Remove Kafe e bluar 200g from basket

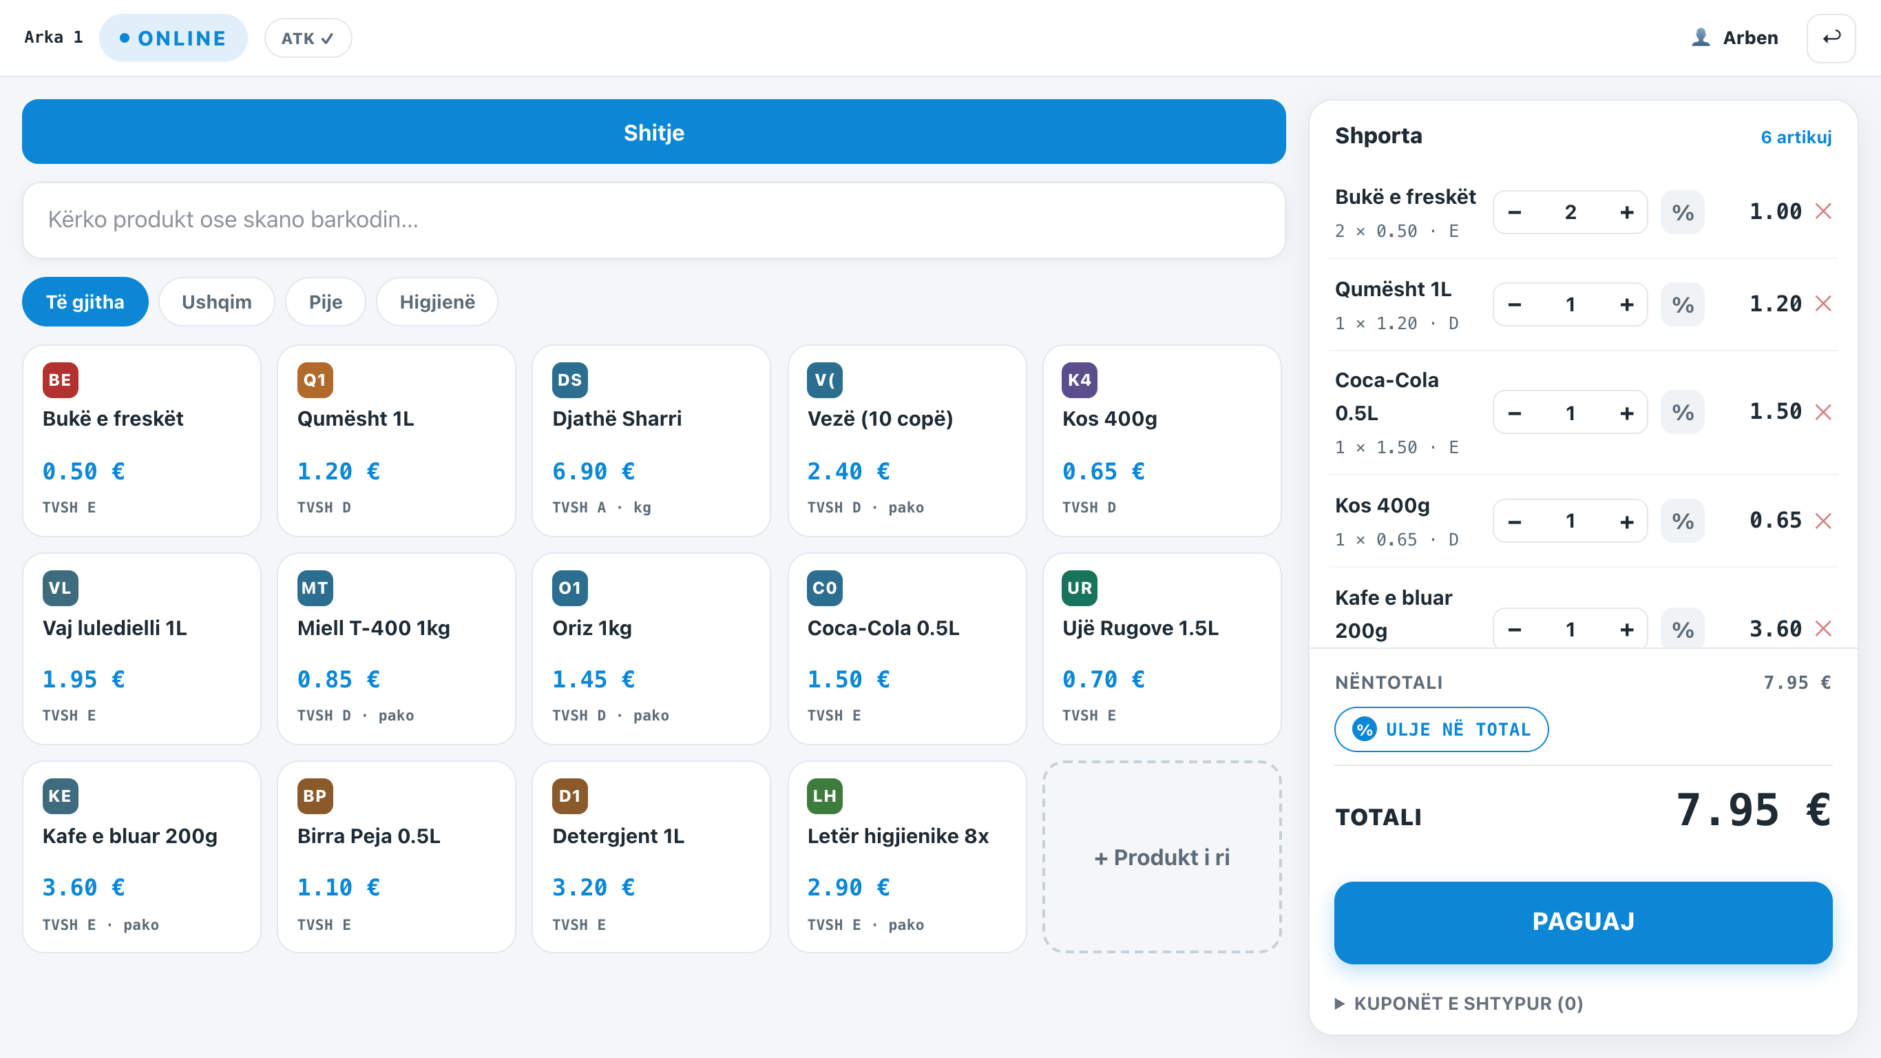(1823, 629)
